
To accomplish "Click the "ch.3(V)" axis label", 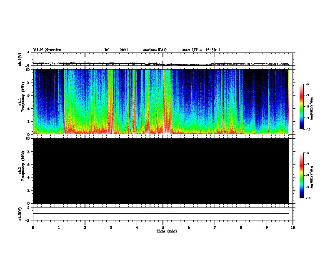I will coord(20,214).
